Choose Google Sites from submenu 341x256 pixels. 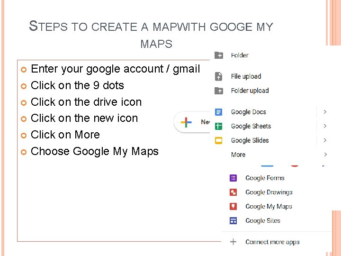[263, 221]
